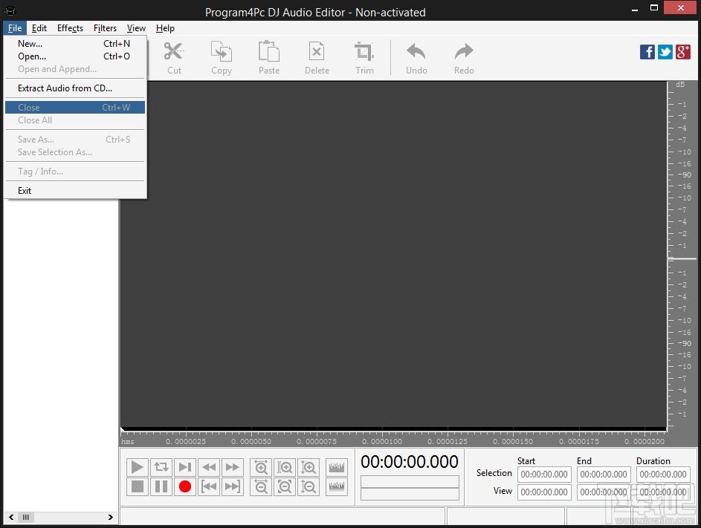
Task: Open the Facebook share icon
Action: pos(647,51)
